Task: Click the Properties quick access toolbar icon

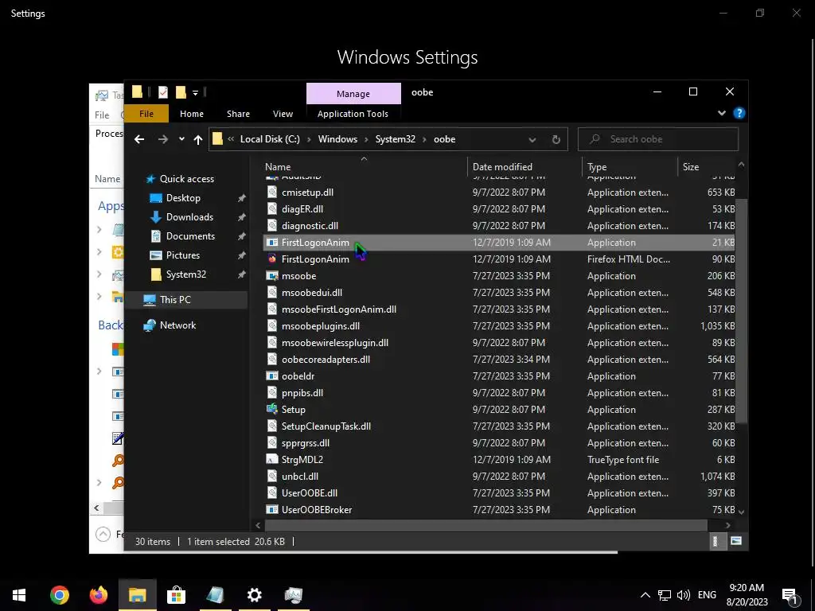Action: pos(163,92)
